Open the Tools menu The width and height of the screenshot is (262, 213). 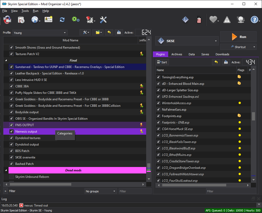point(25,11)
